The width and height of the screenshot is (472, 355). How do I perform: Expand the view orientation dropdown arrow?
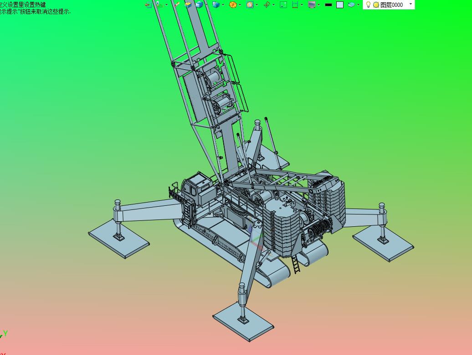(x=223, y=5)
